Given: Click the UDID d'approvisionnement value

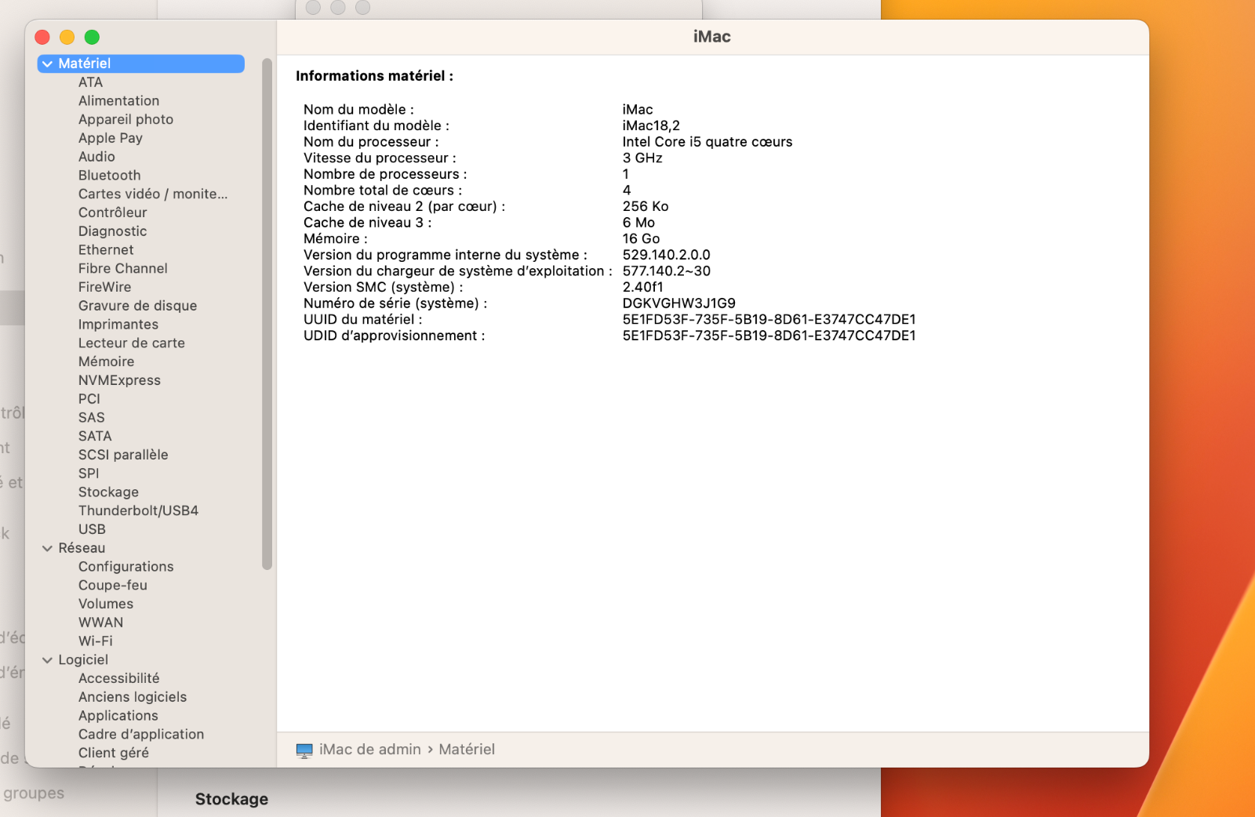Looking at the screenshot, I should (769, 336).
